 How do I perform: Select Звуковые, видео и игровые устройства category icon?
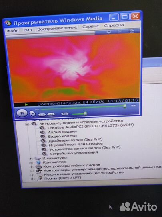pyautogui.click(x=34, y=124)
